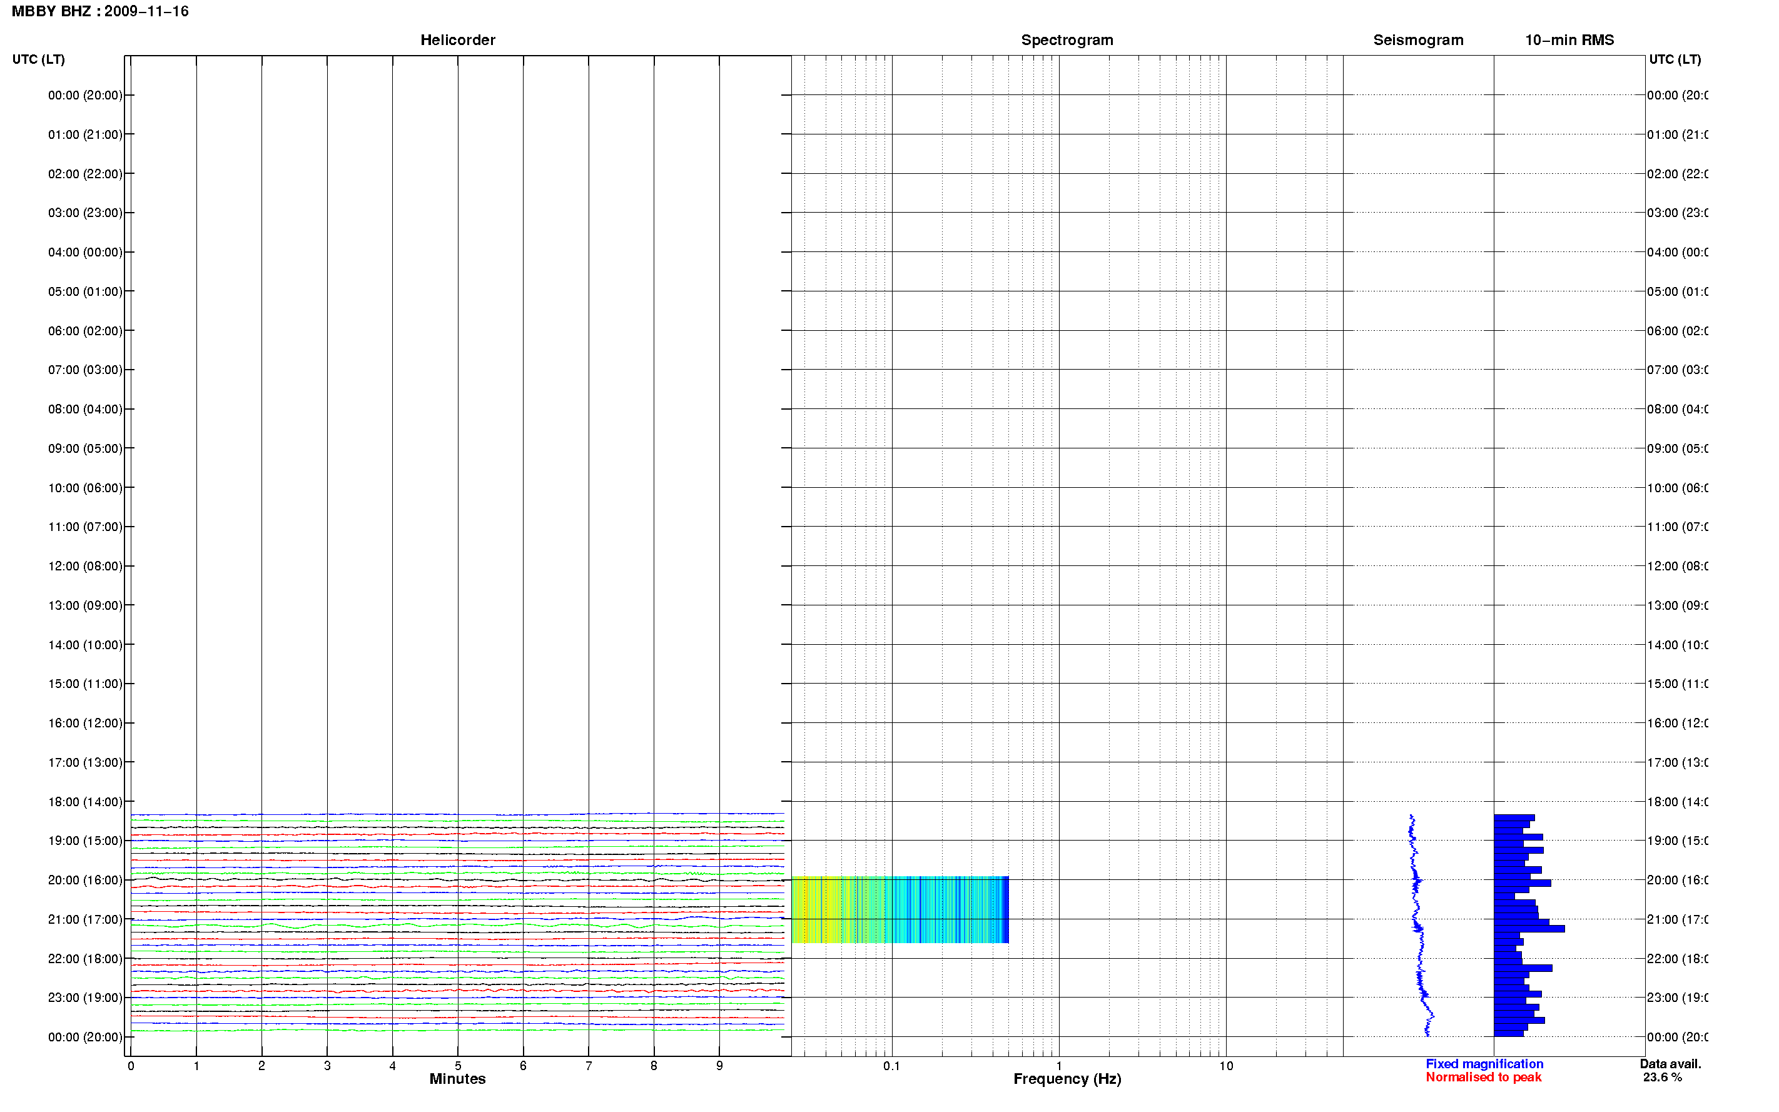Viewport: 1779px width, 1112px height.
Task: Click the red 'Normalised to peak' legend text
Action: pyautogui.click(x=1483, y=1077)
